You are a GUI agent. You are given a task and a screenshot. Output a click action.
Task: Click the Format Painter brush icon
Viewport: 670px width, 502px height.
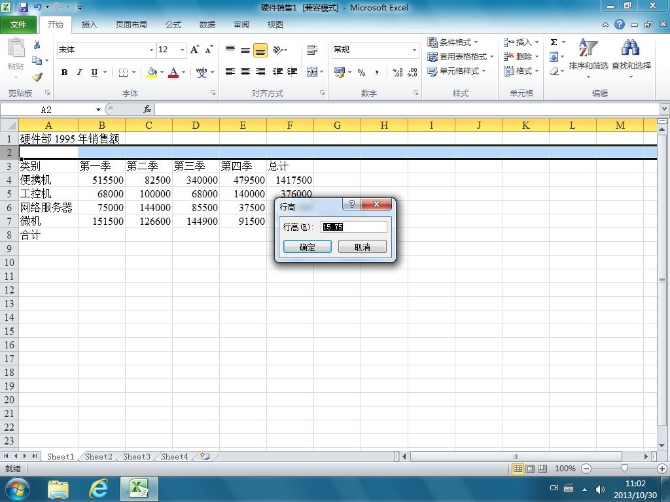click(37, 77)
